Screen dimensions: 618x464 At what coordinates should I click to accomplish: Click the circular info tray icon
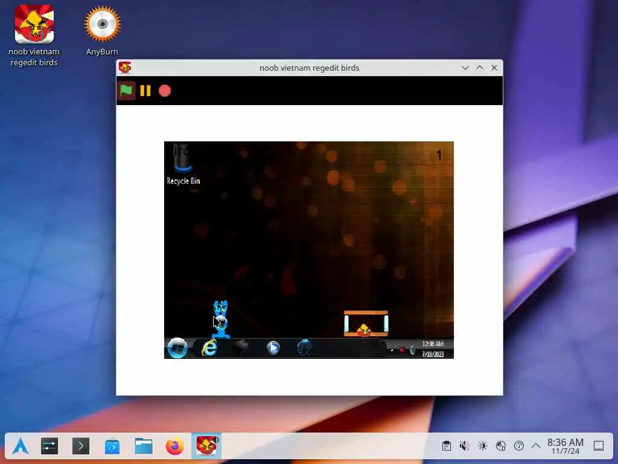tap(519, 446)
